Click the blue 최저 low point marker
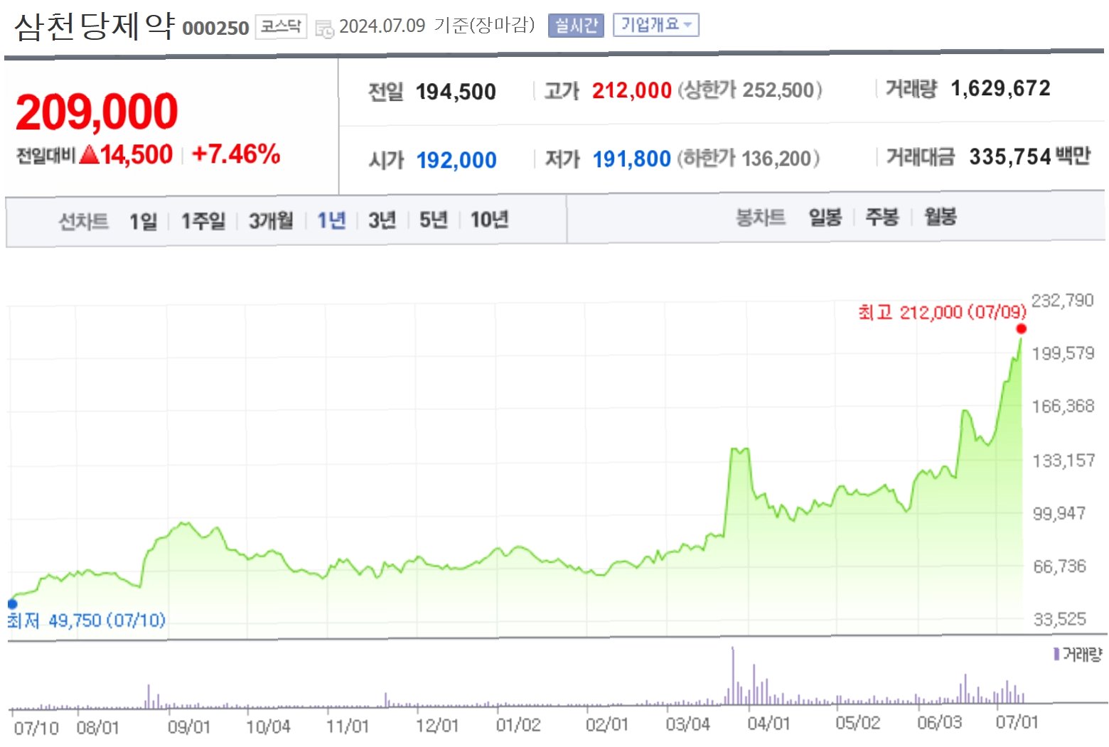The width and height of the screenshot is (1109, 747). (12, 604)
